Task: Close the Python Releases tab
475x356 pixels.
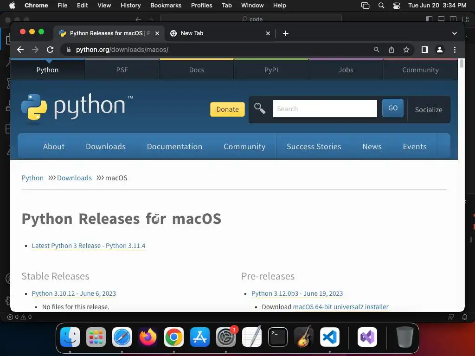Action: click(157, 33)
